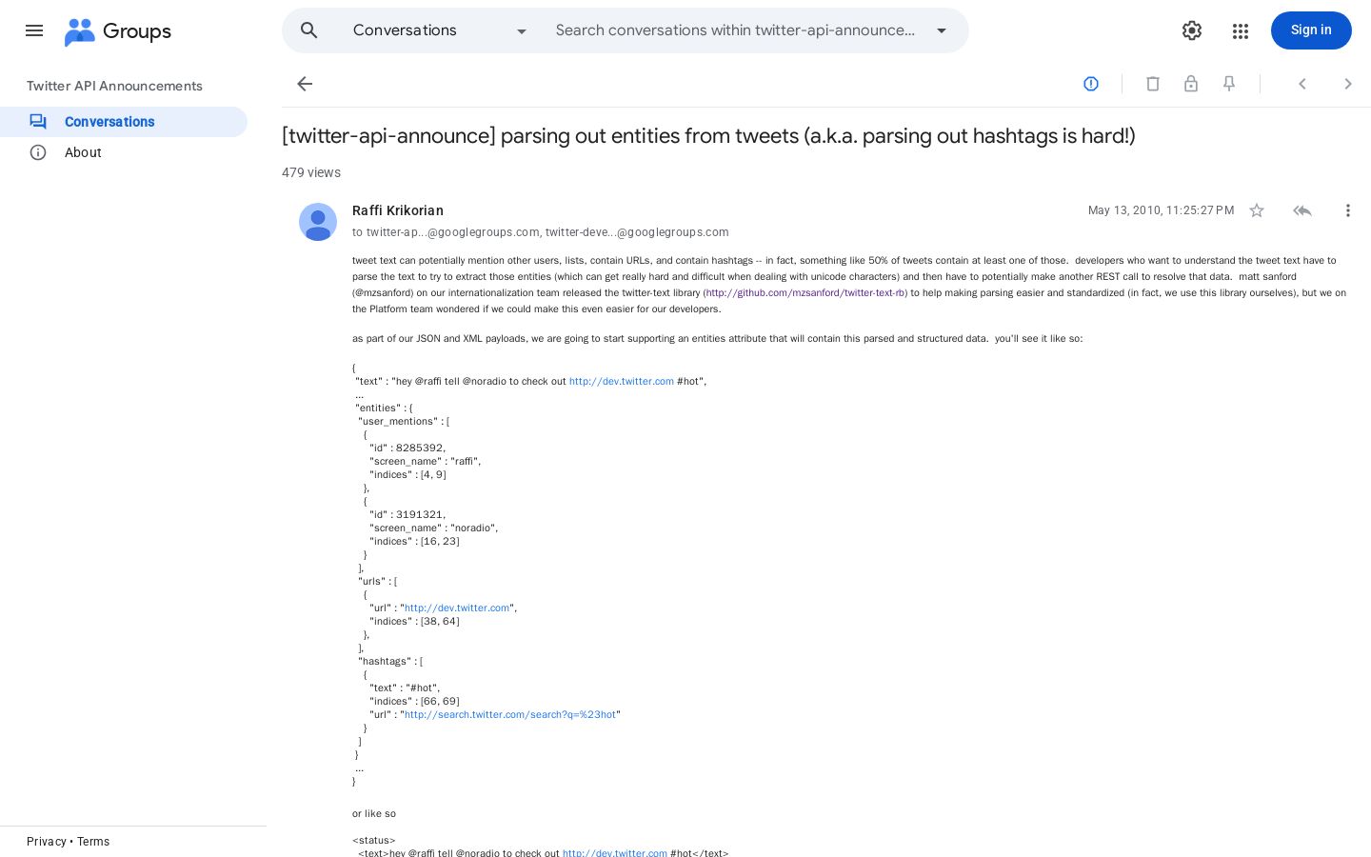Screen dimensions: 1371x857
Task: Star Raffi Krikorian's message
Action: click(1257, 210)
